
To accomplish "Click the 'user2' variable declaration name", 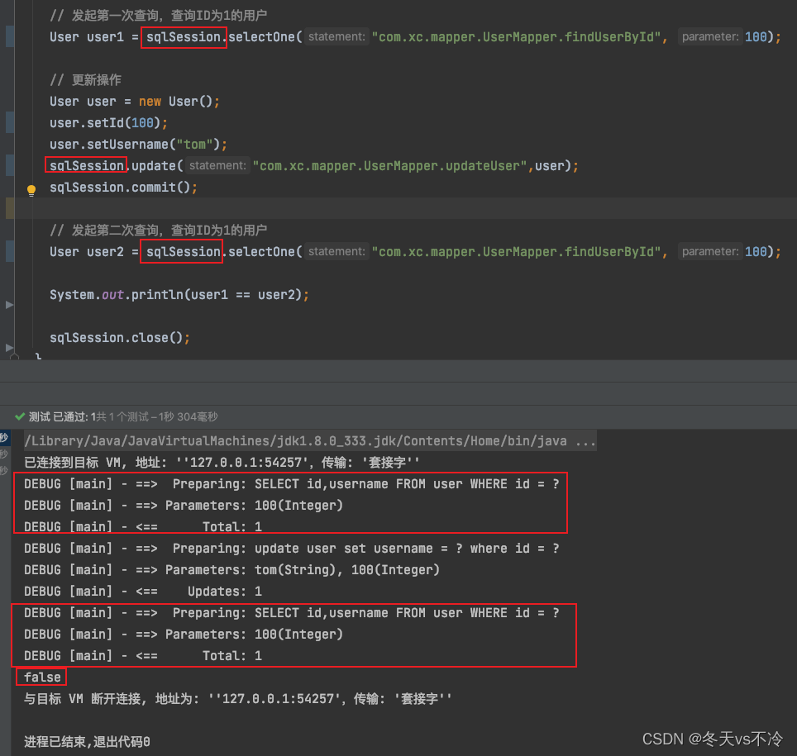I will [105, 252].
